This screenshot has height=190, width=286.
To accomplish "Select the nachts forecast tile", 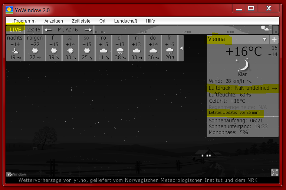I will pos(15,48).
